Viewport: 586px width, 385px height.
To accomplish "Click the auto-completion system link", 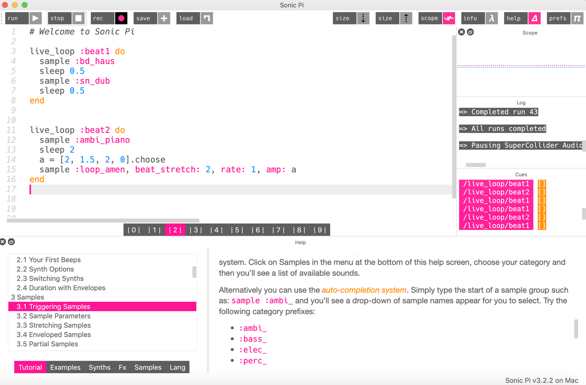I will click(x=364, y=290).
